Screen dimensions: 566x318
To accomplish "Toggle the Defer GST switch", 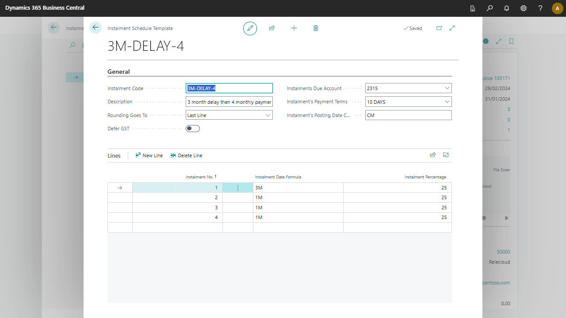I will pos(192,128).
